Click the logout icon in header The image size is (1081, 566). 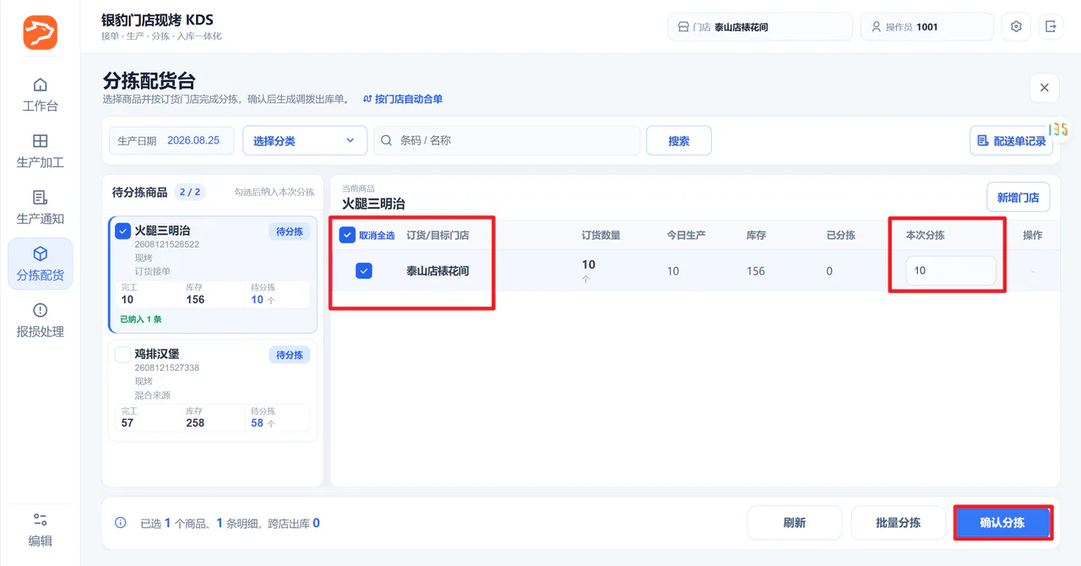[x=1051, y=27]
